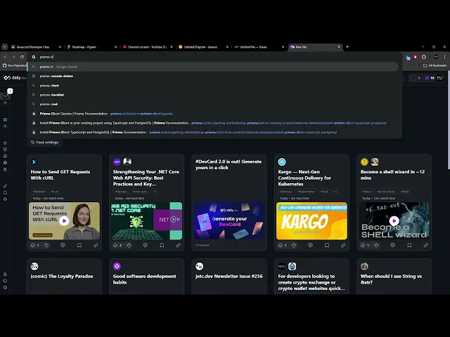450x337 pixels.
Task: Click the #kubernetes tag on Kargo post
Action: tap(307, 192)
